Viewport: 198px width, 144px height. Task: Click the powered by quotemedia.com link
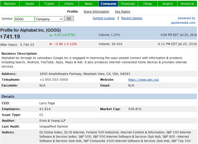[183, 20]
